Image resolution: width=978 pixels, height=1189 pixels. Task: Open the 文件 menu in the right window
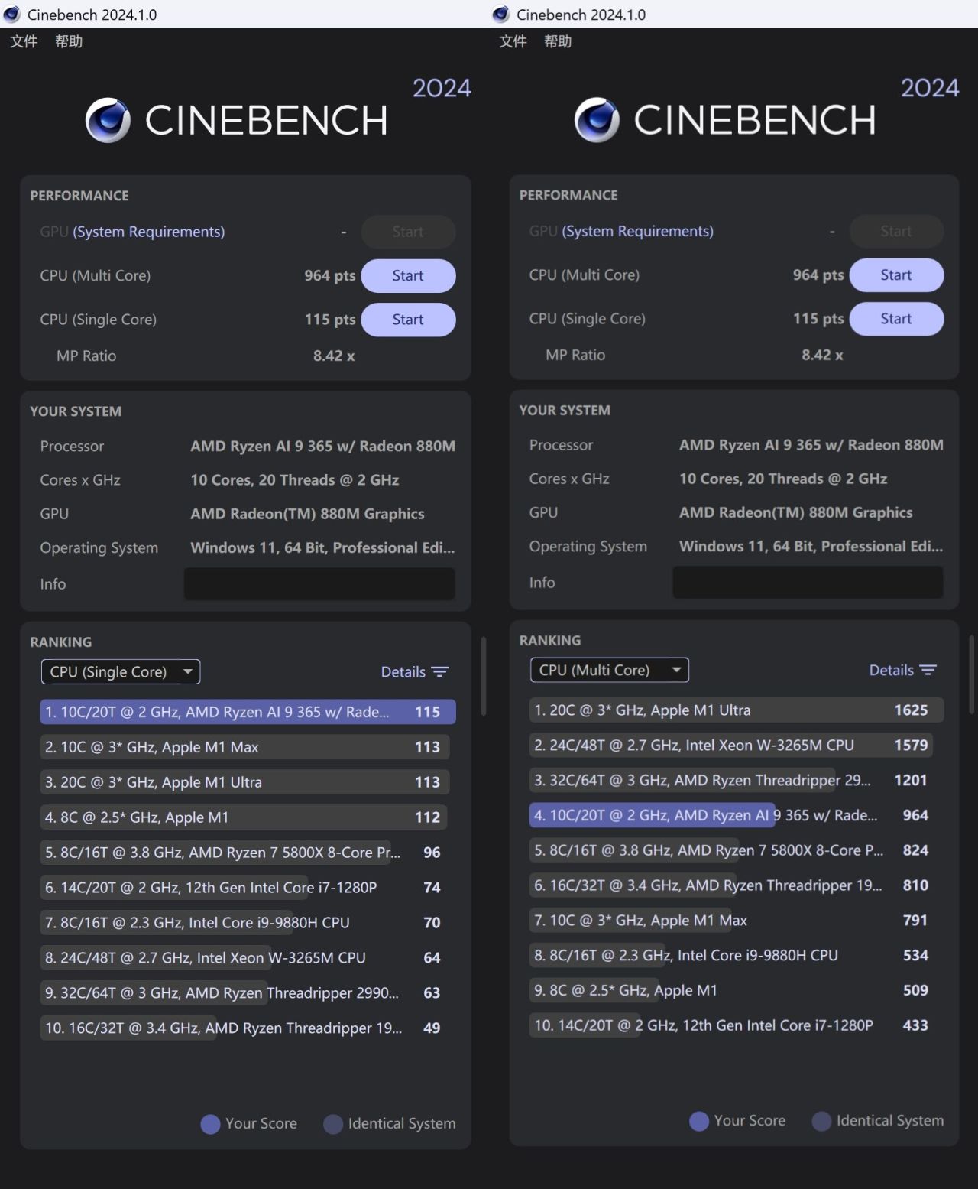(x=513, y=41)
